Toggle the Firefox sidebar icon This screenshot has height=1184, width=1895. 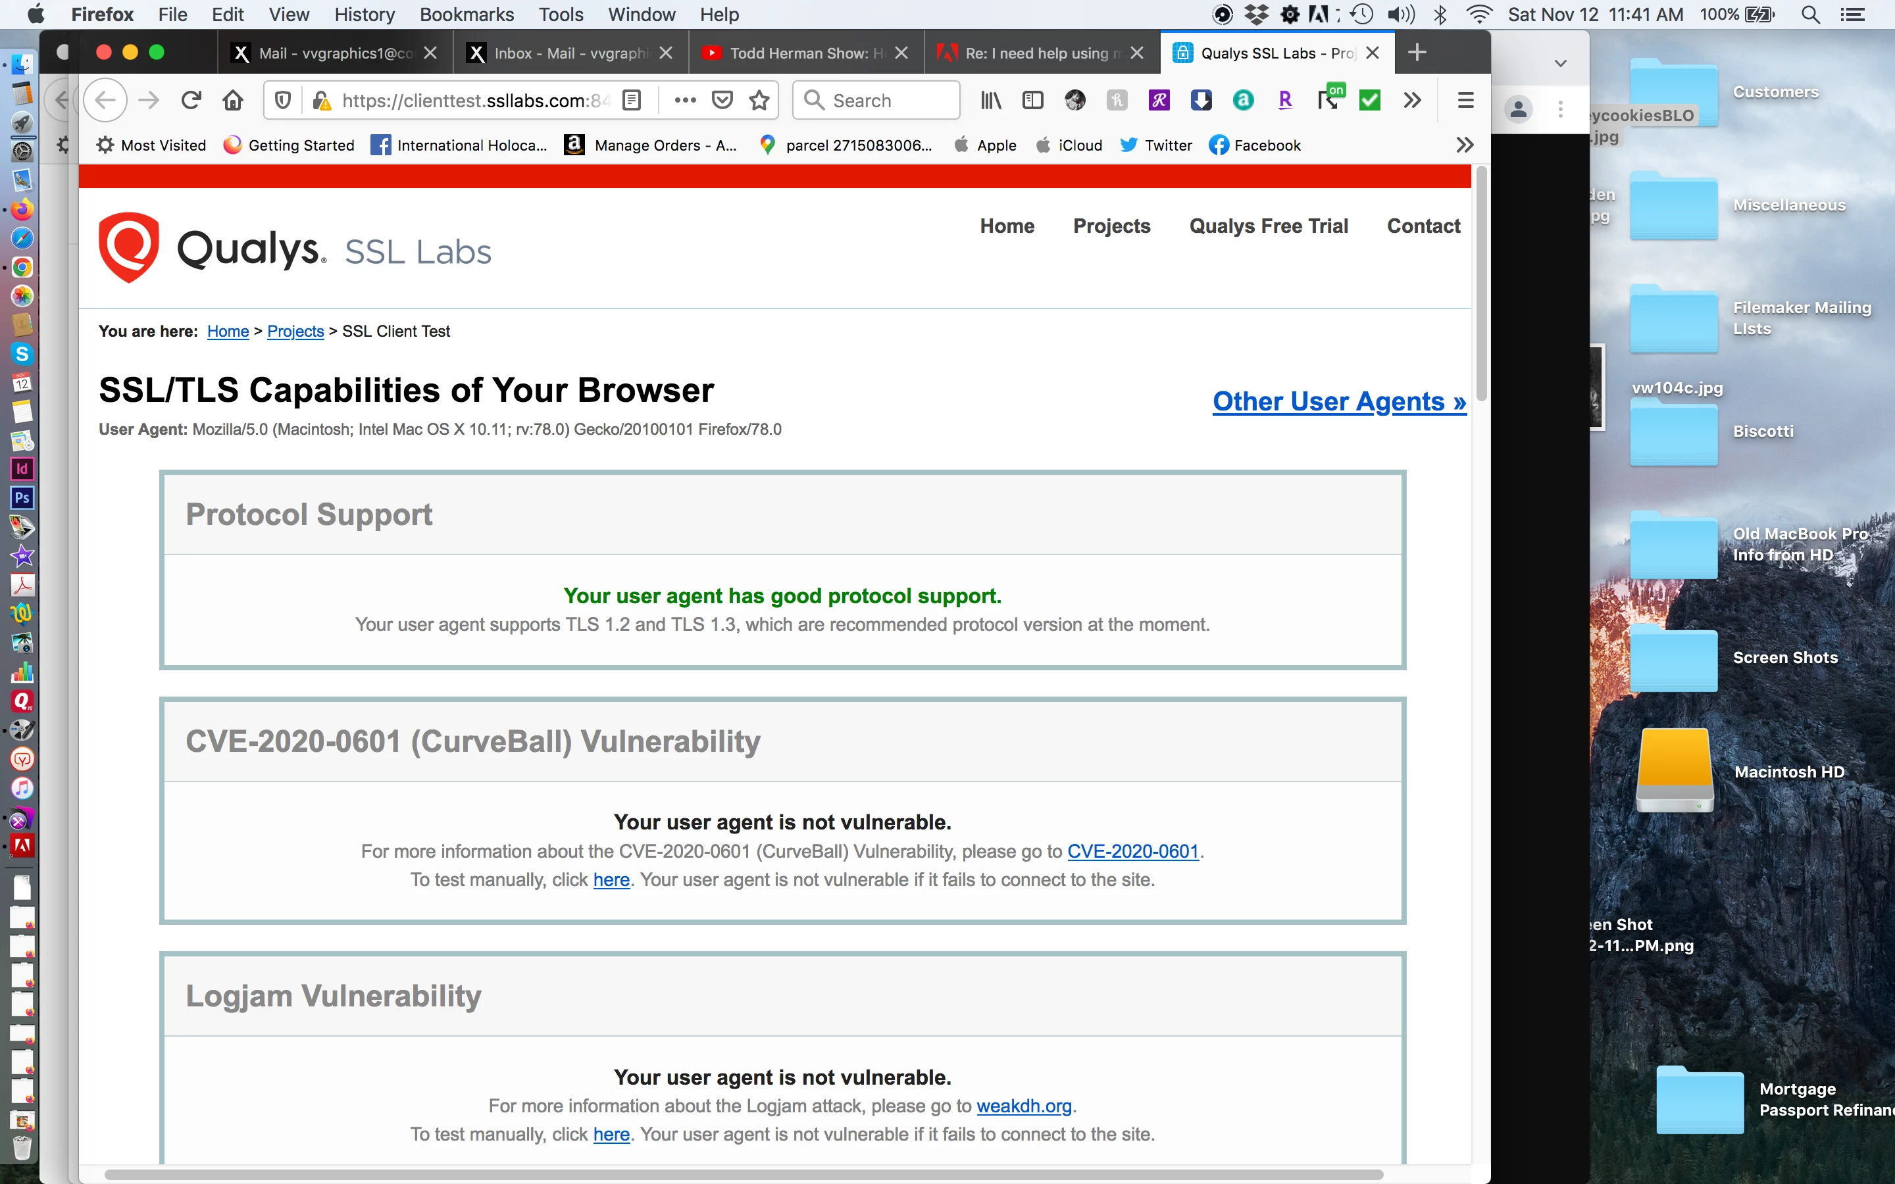pyautogui.click(x=1032, y=100)
